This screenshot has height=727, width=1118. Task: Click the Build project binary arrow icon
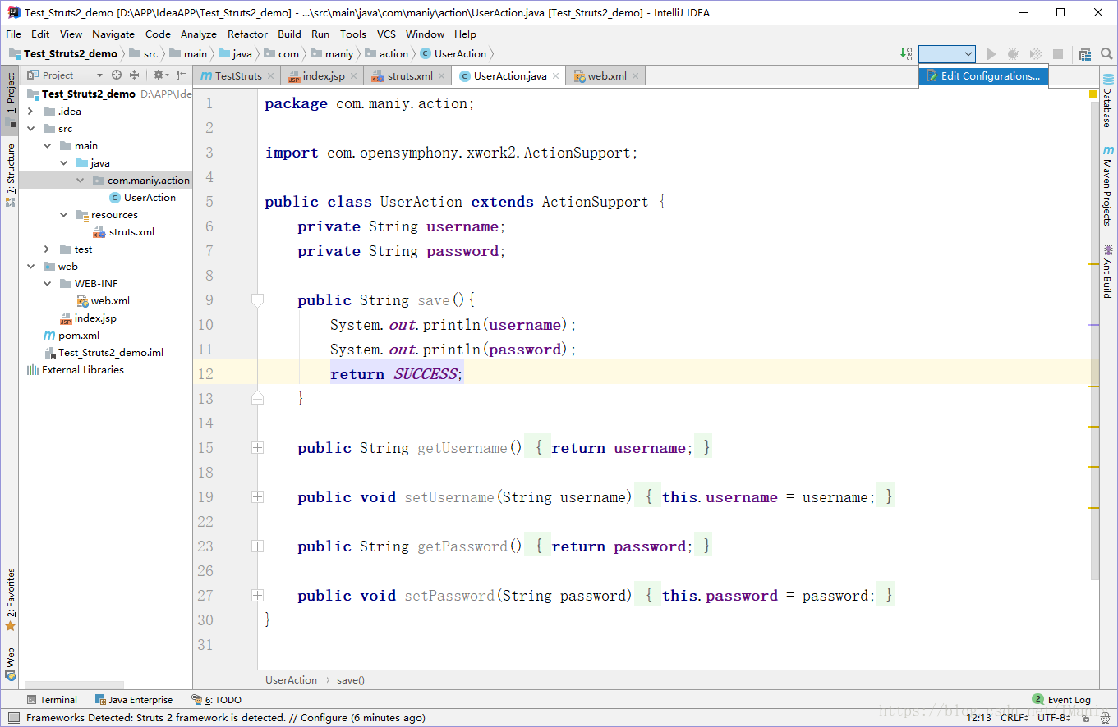(907, 54)
